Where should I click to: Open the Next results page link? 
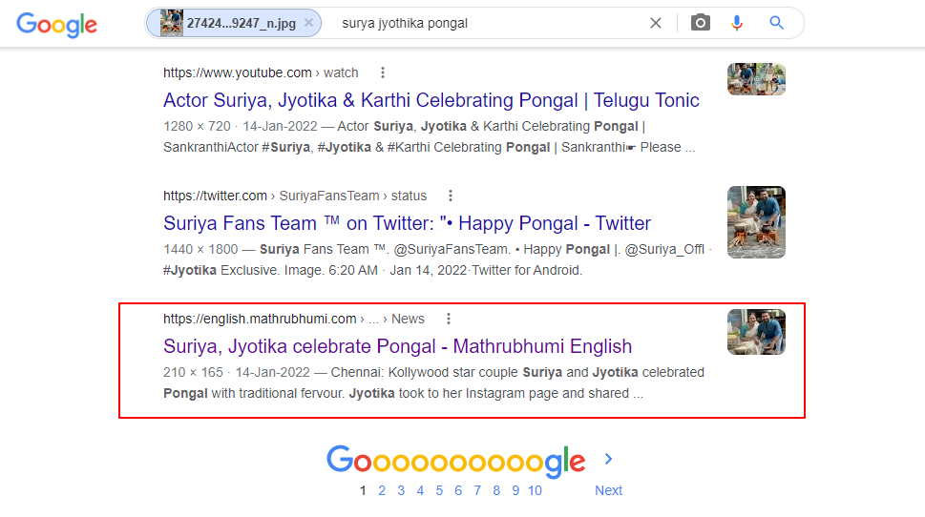[608, 490]
